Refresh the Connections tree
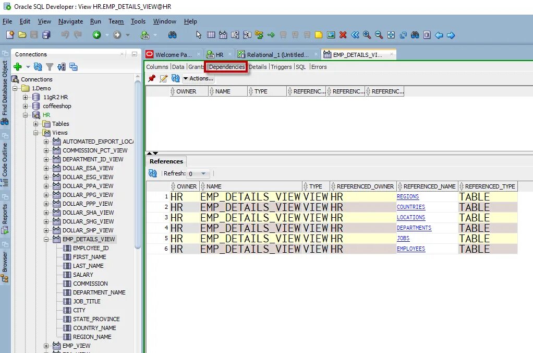533x353 pixels. tap(38, 67)
